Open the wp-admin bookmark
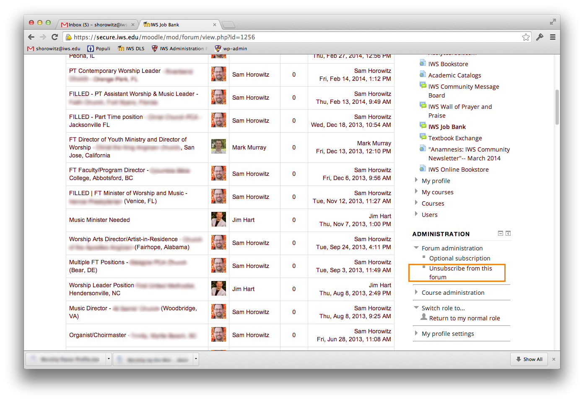The width and height of the screenshot is (584, 402). coord(231,49)
